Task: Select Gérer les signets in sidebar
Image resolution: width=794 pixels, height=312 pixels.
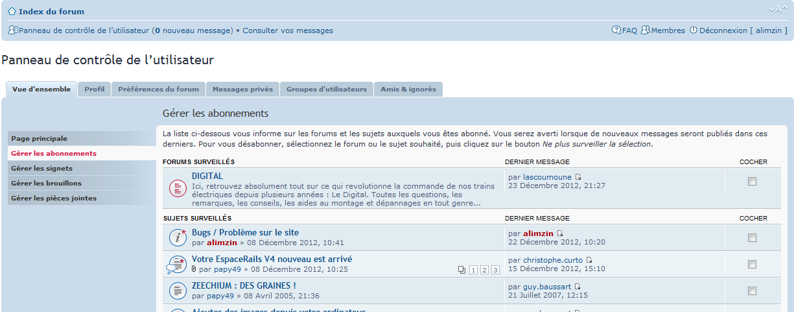Action: coord(43,168)
